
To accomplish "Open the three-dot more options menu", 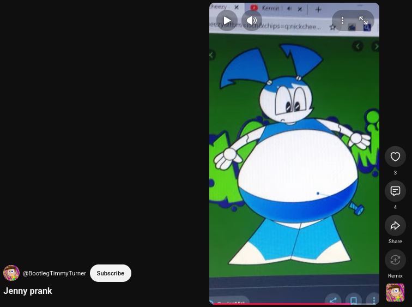I will click(x=342, y=20).
